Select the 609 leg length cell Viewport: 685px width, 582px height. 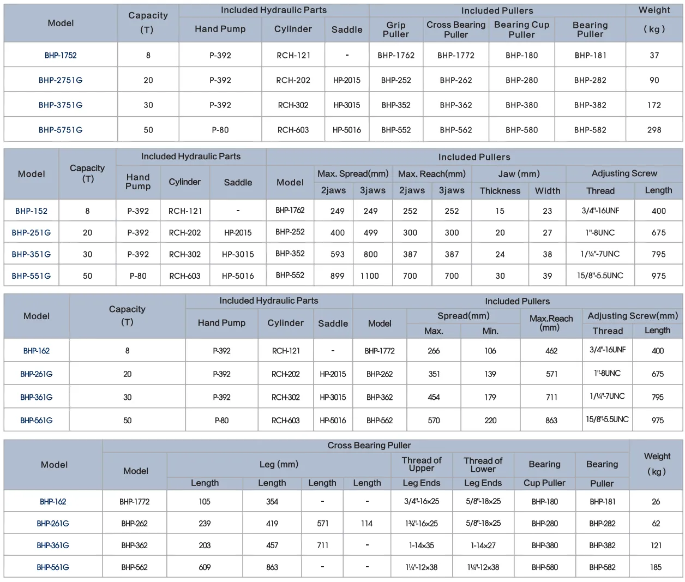[x=205, y=567]
